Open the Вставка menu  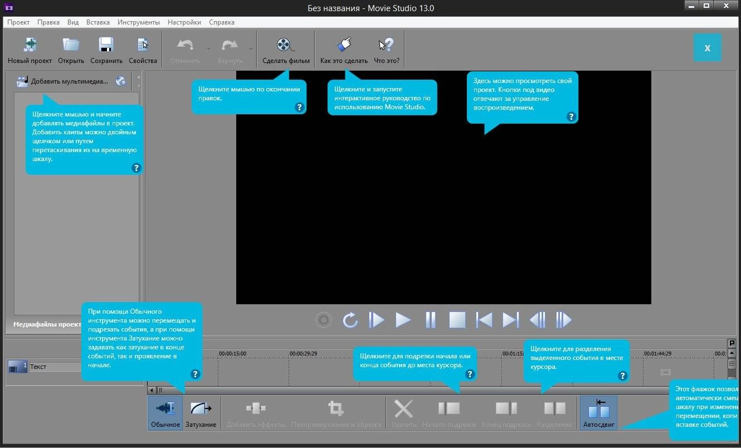98,22
